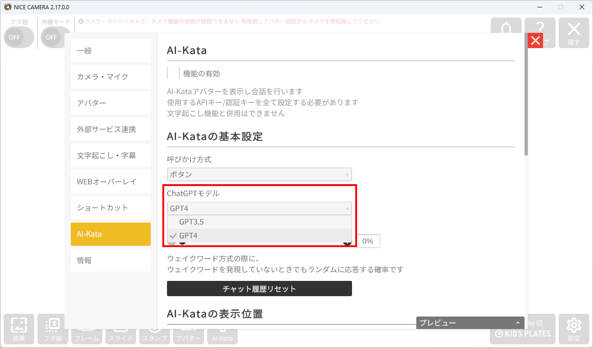Screen dimensions: 593x348
Task: Click the NICE CAMERA app icon in title bar
Action: [x=7, y=7]
